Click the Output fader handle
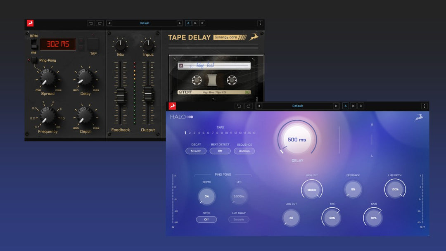 click(148, 93)
